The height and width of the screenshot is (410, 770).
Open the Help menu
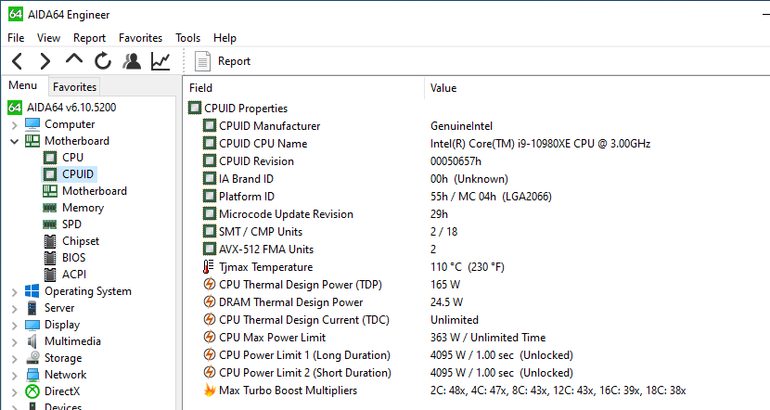pyautogui.click(x=225, y=38)
